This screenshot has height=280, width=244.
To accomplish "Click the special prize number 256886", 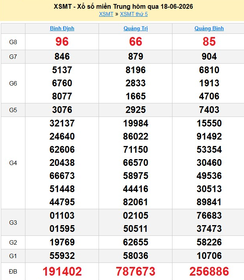I will tap(209, 271).
